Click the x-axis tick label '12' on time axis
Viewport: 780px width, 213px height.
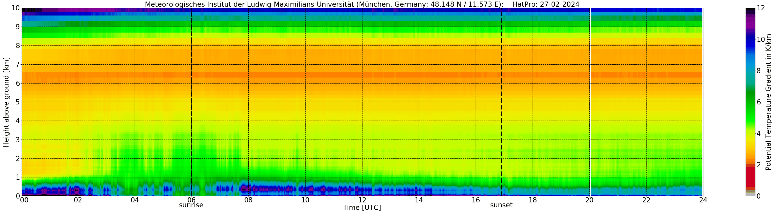(x=362, y=200)
